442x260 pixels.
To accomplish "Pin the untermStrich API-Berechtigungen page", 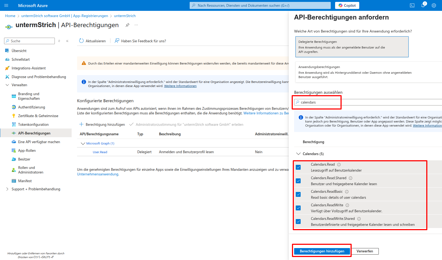I will coord(127,25).
